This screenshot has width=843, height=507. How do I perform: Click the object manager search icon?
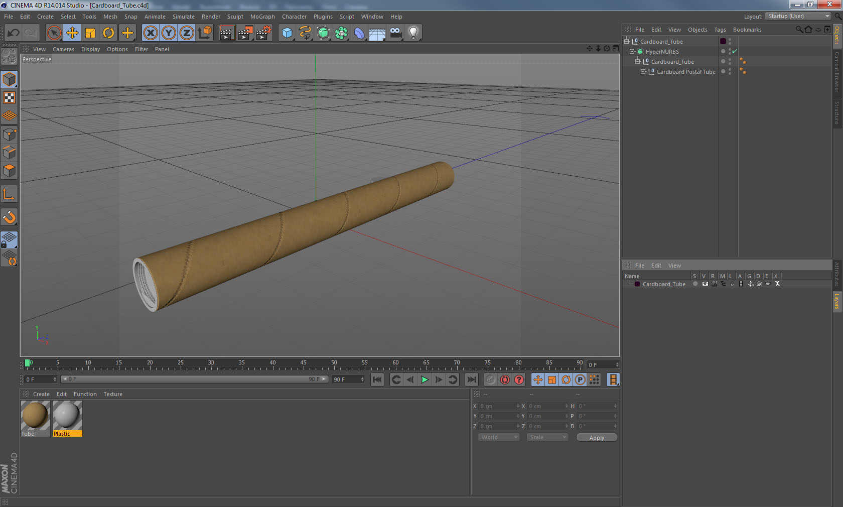click(x=799, y=30)
